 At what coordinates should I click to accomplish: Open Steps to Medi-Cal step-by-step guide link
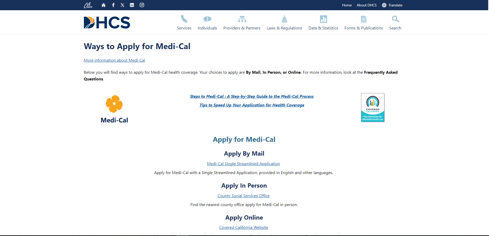pos(252,96)
